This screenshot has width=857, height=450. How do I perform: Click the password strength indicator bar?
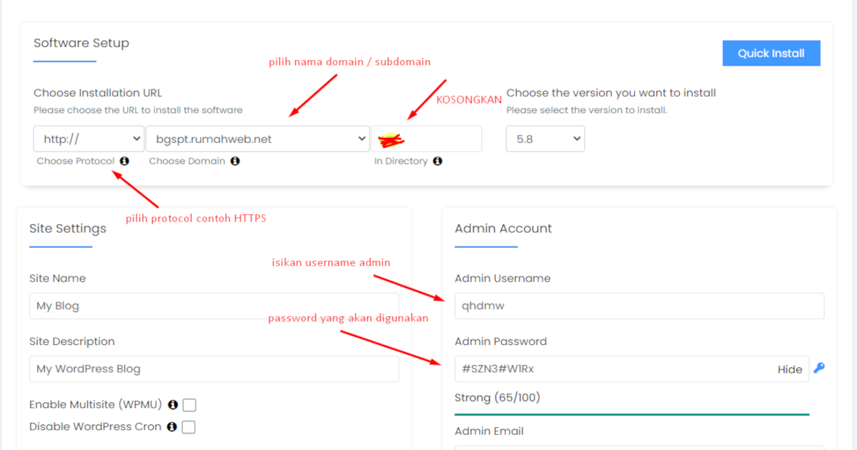pos(631,414)
